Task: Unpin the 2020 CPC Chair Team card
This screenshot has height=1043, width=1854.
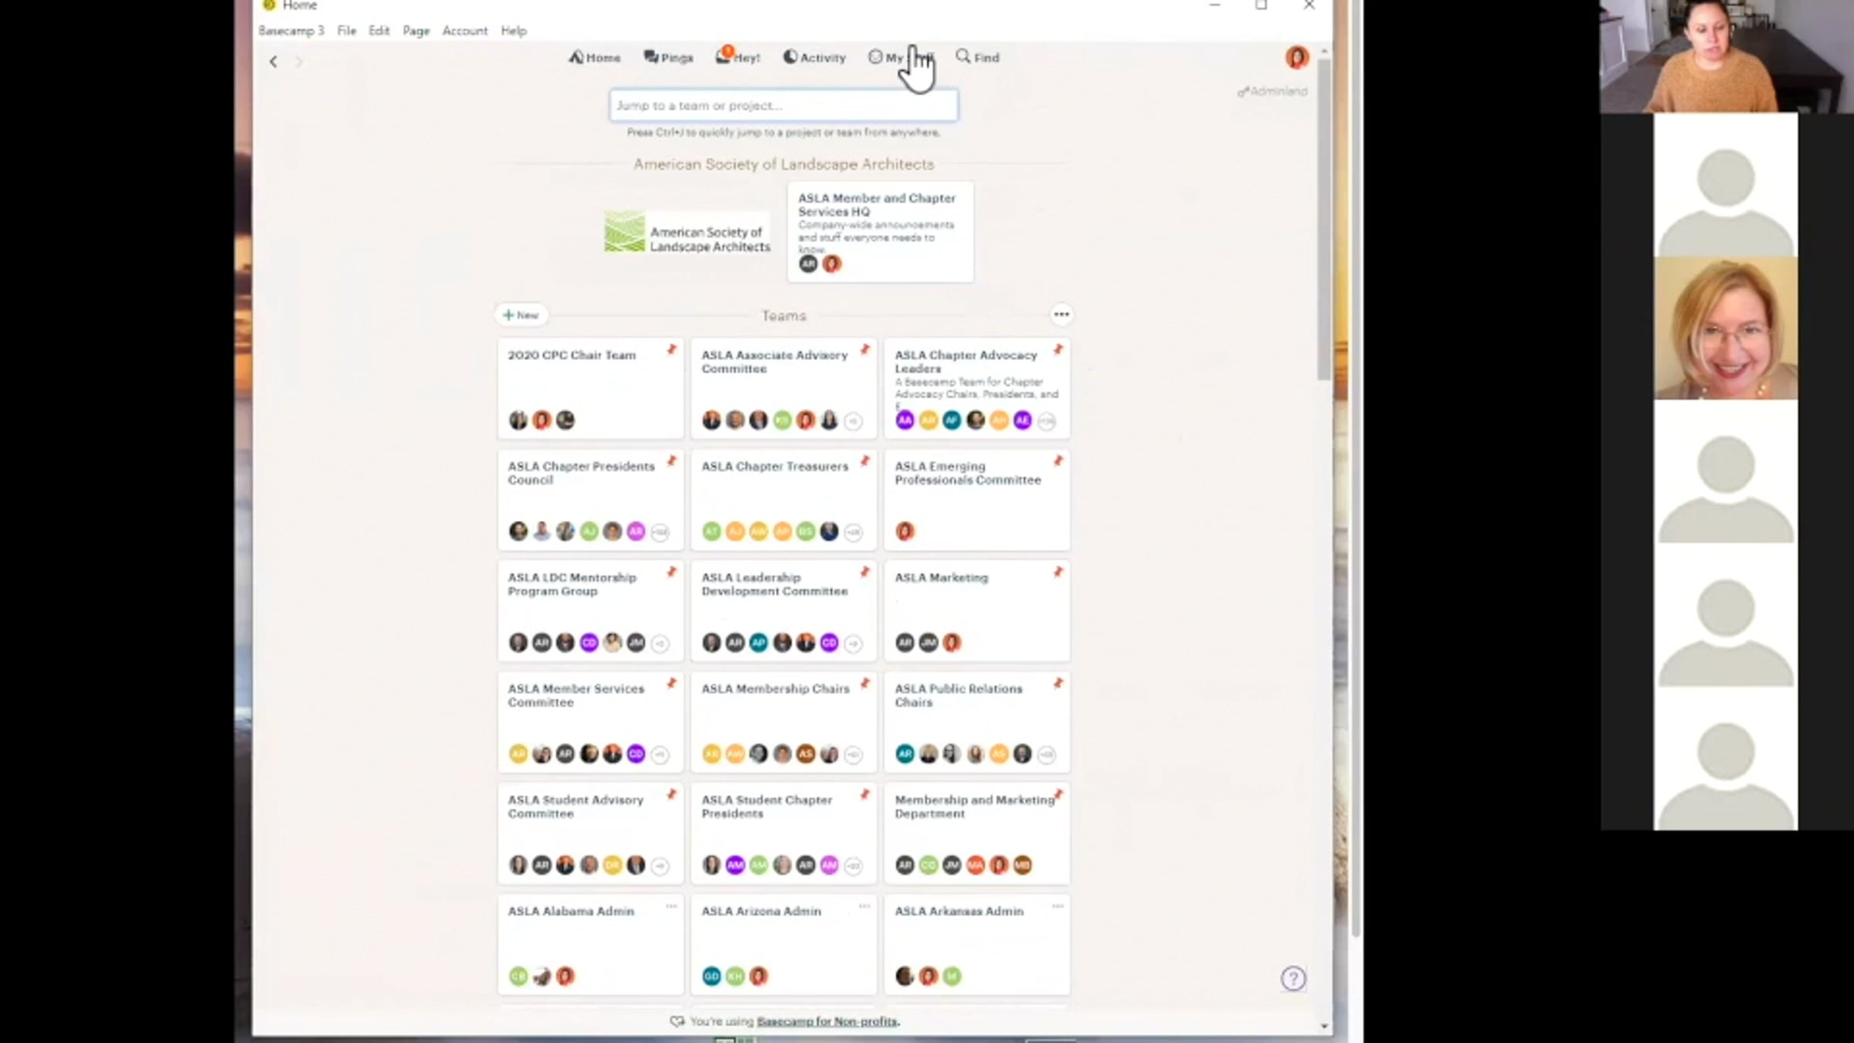Action: click(671, 350)
